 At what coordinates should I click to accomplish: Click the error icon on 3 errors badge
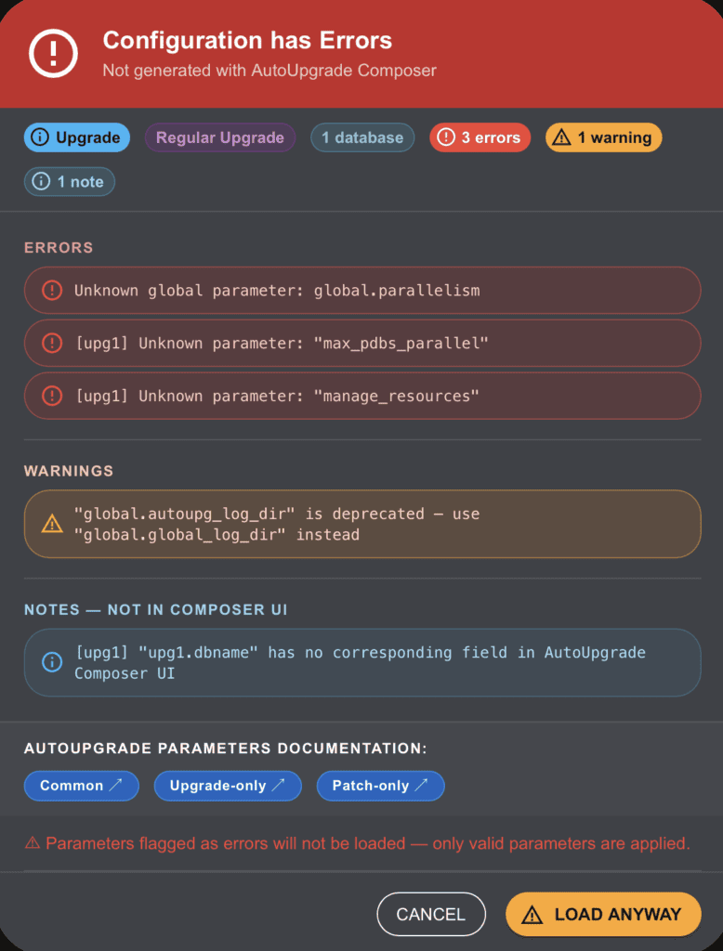[x=446, y=137]
